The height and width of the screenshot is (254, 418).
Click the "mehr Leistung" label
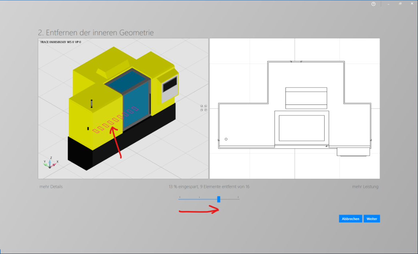[x=365, y=187]
